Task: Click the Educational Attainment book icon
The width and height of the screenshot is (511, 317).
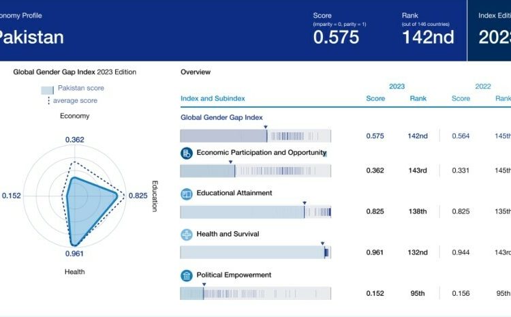Action: 187,194
